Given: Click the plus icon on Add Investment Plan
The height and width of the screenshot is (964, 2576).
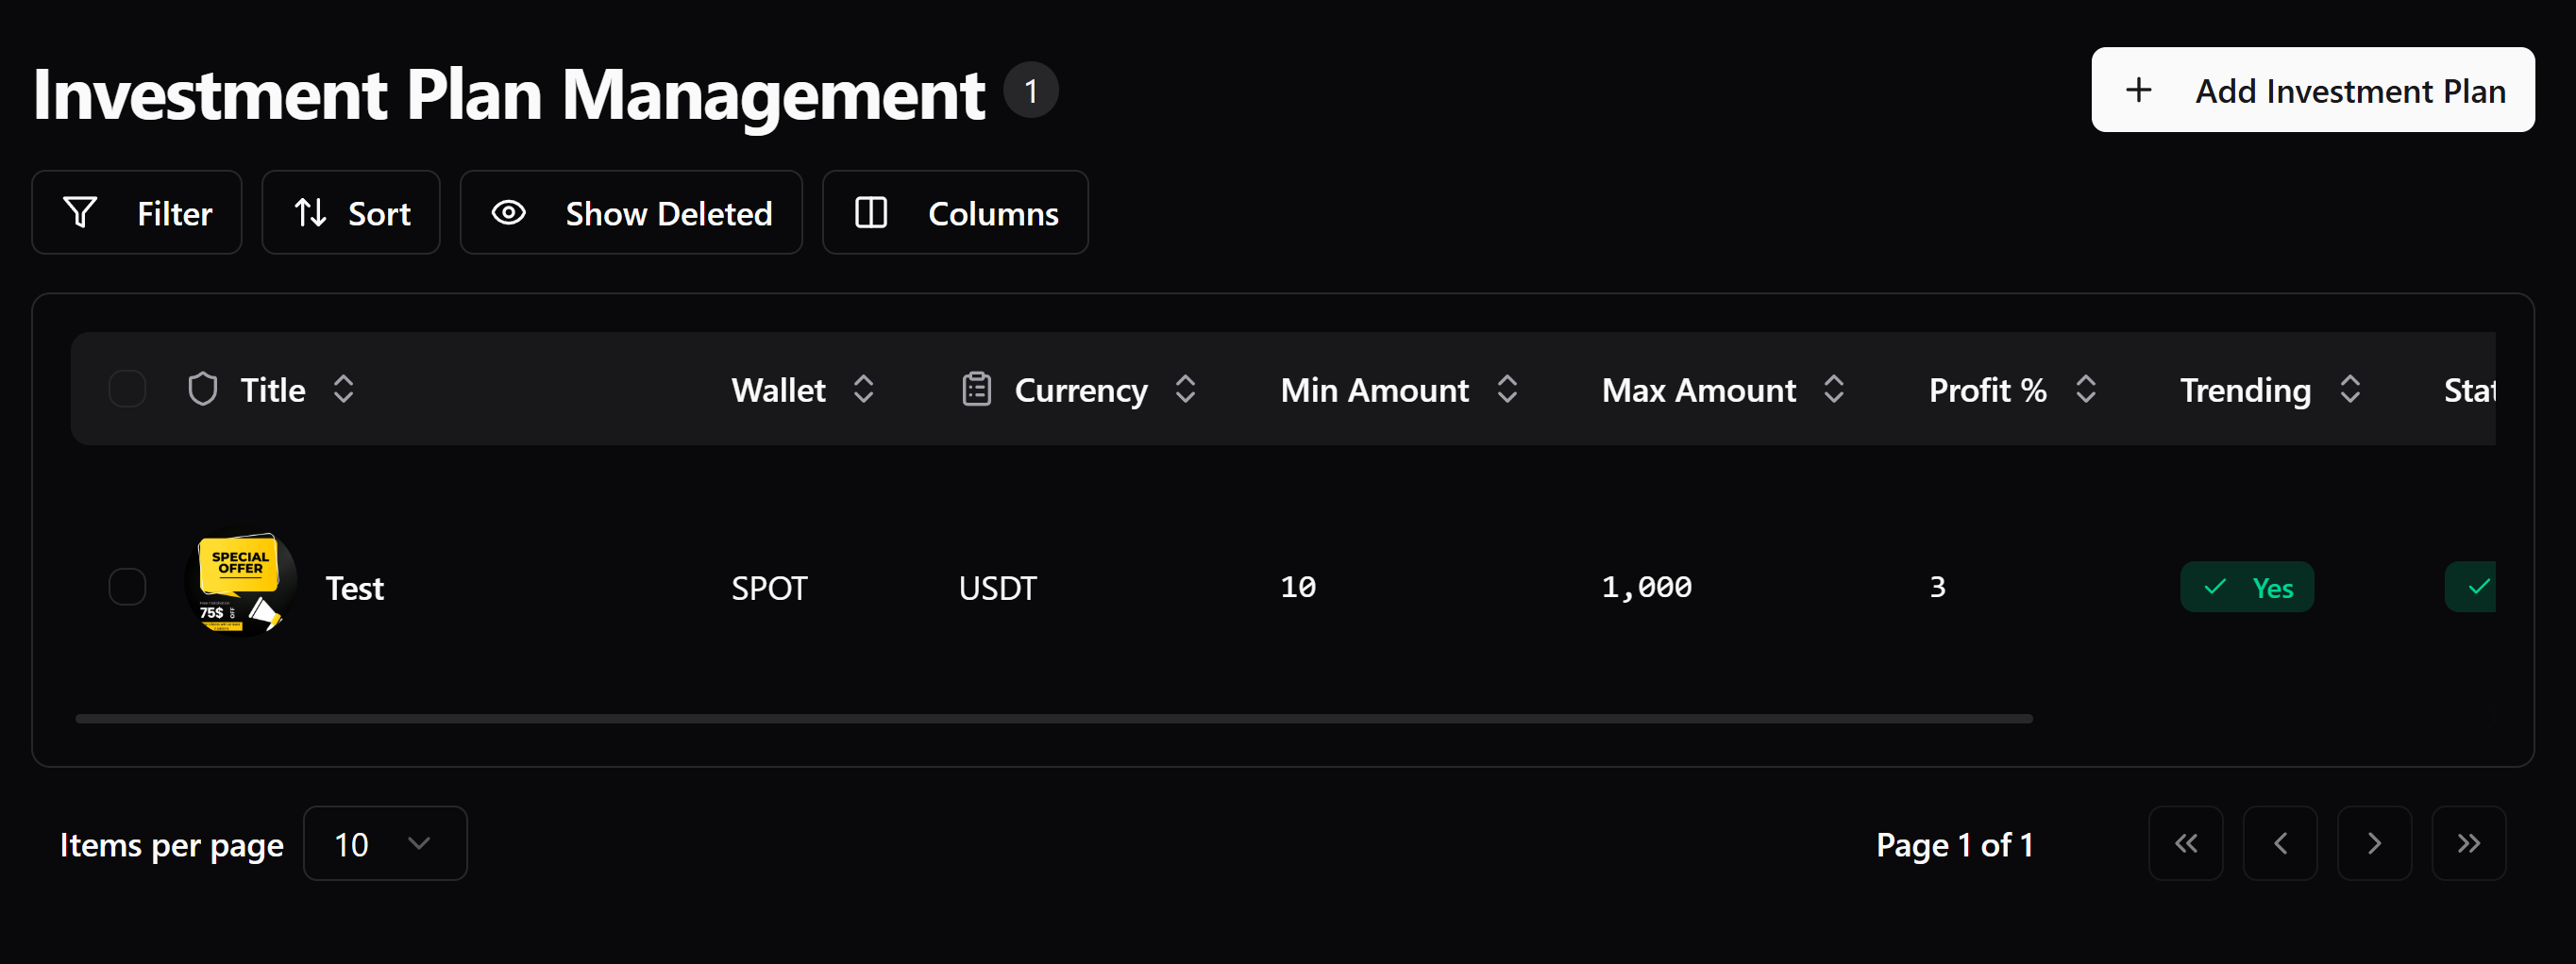Looking at the screenshot, I should 2138,90.
